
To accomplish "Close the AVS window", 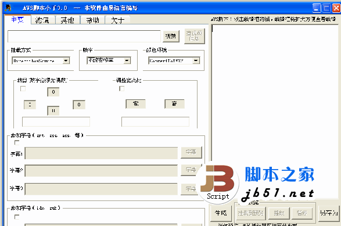I will 336,8.
